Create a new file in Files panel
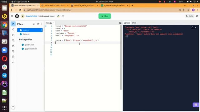The width and height of the screenshot is (200, 112). (x=33, y=24)
